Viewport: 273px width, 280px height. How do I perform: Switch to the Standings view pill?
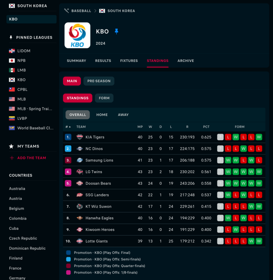pyautogui.click(x=78, y=98)
